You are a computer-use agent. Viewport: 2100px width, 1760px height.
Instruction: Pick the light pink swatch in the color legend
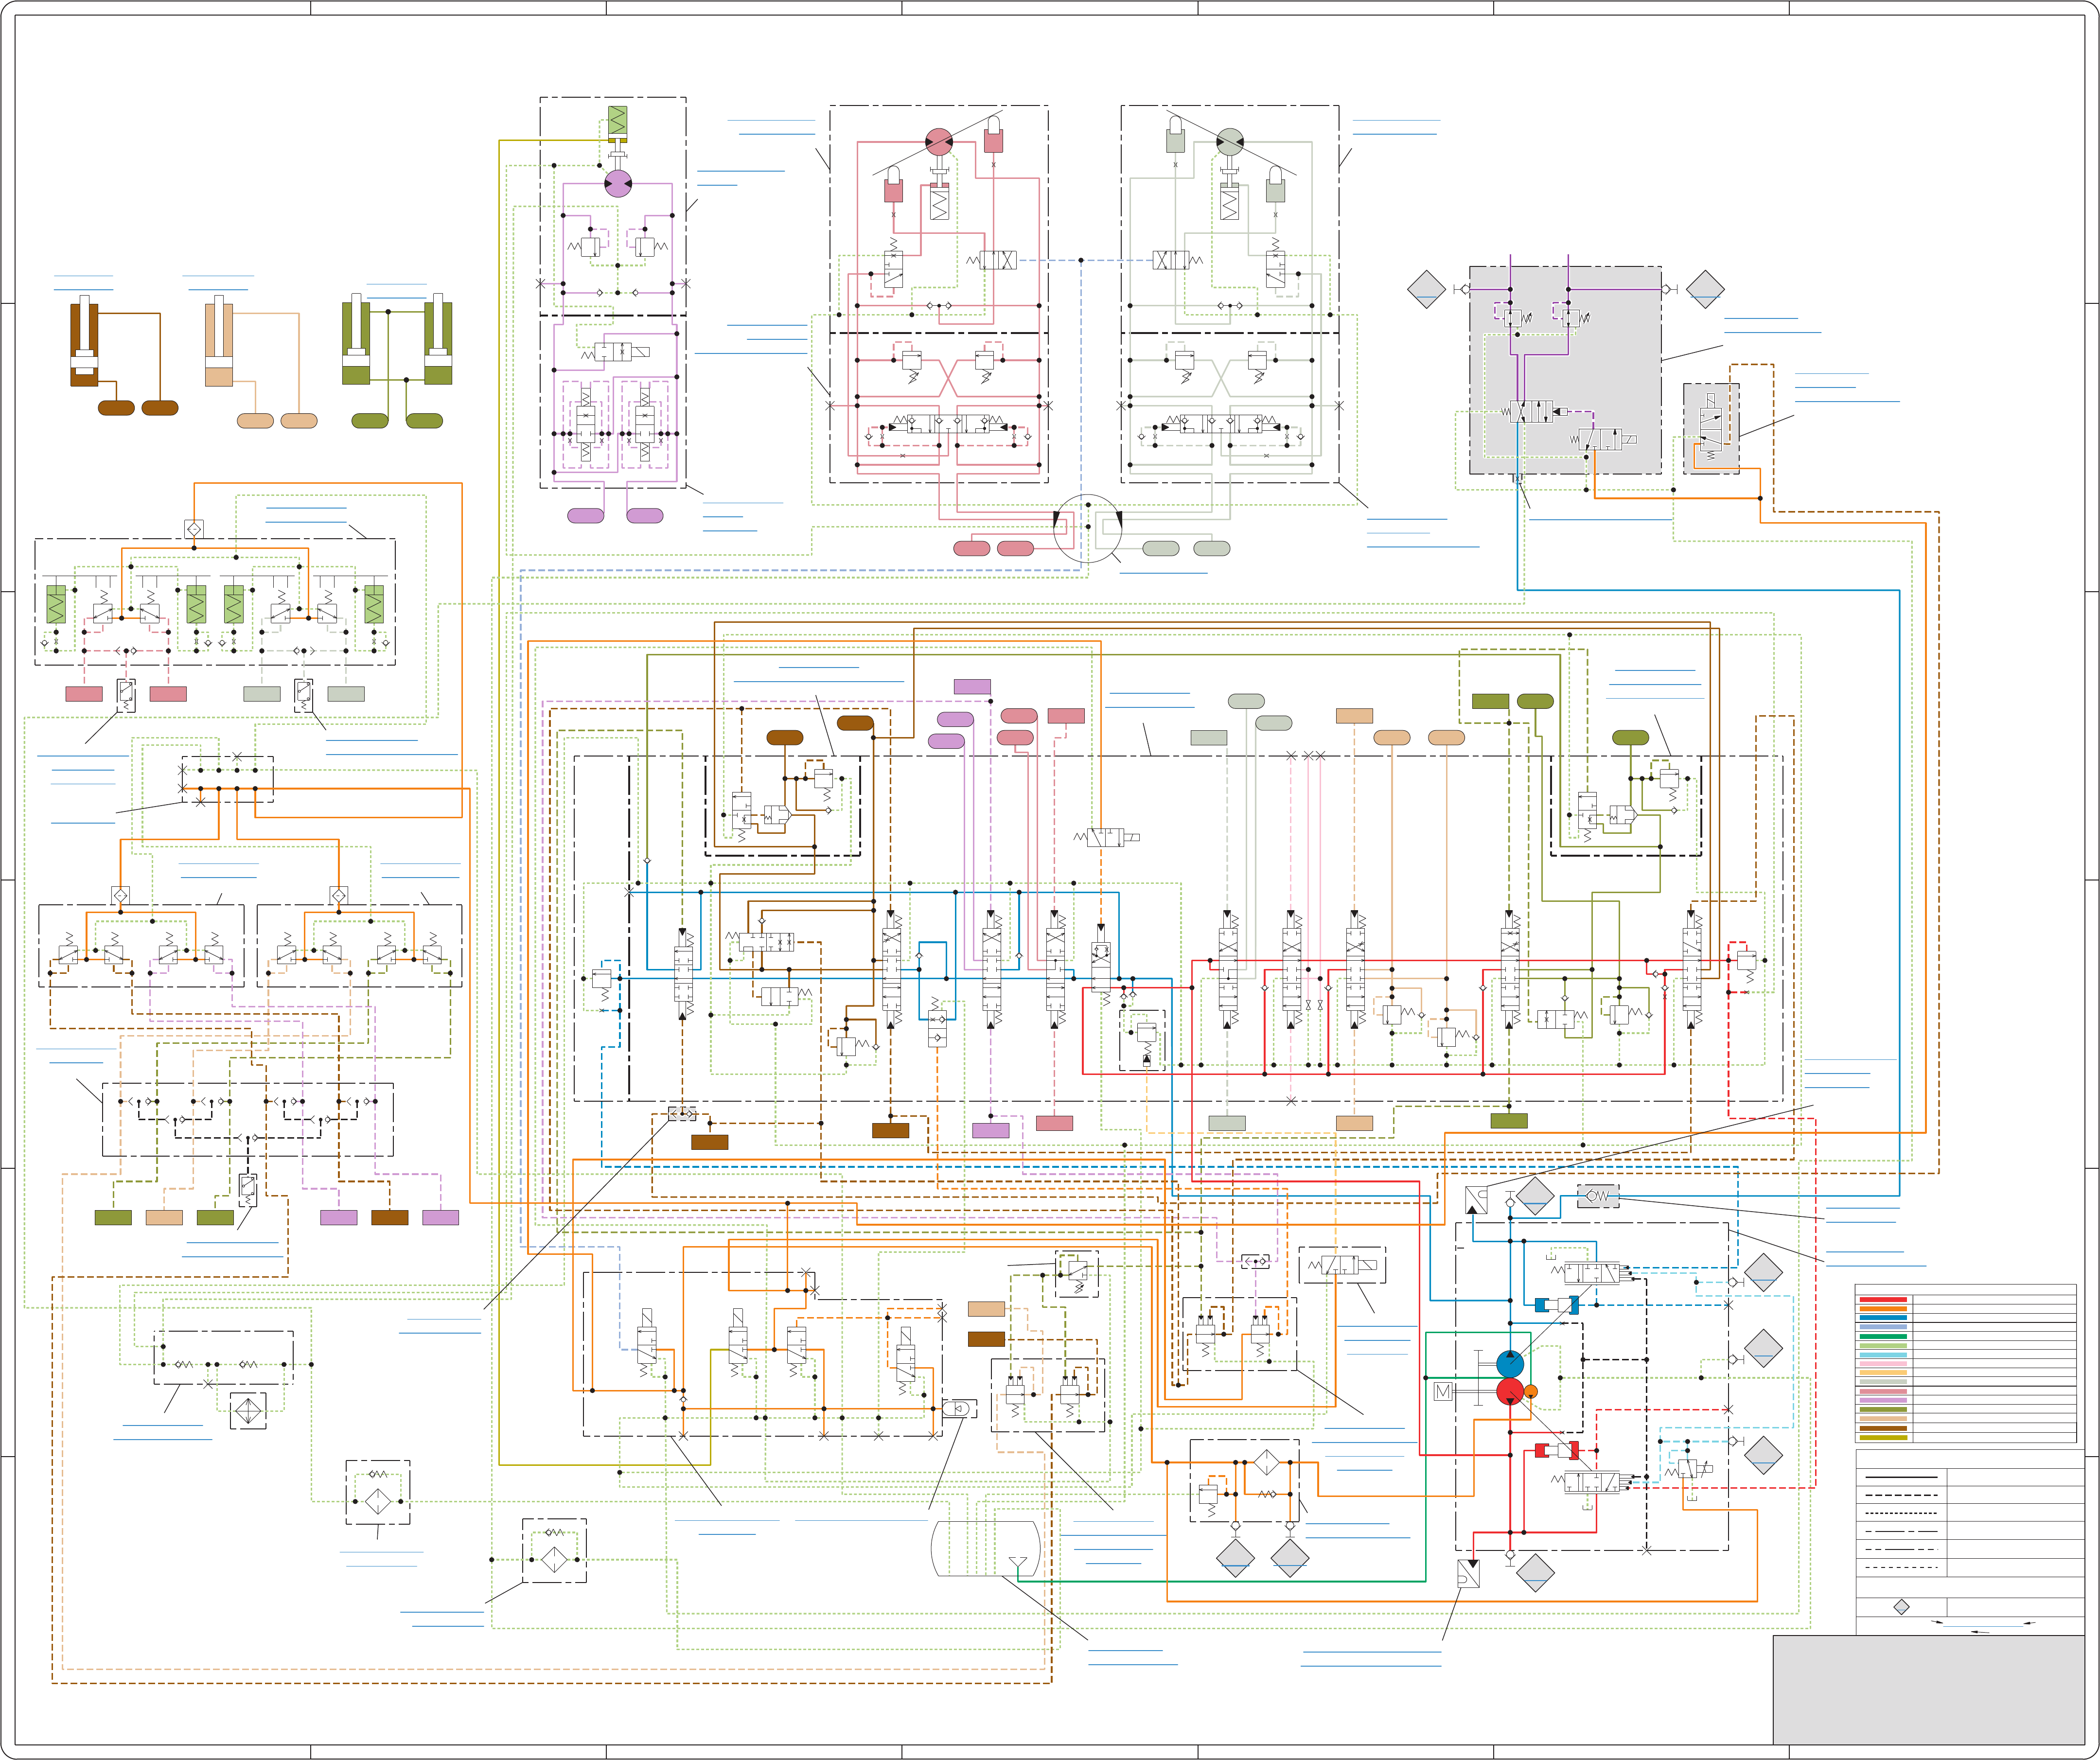click(1883, 1364)
